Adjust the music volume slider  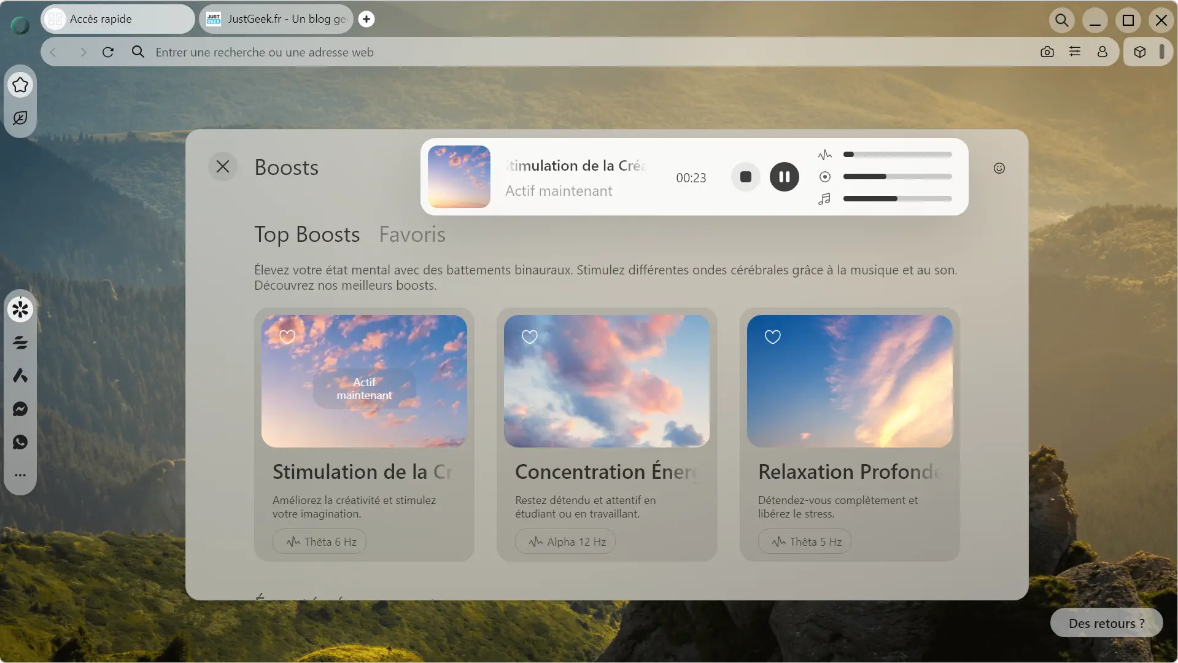tap(897, 199)
